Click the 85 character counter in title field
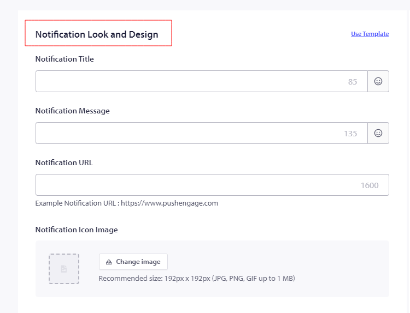The width and height of the screenshot is (410, 313). (x=352, y=82)
